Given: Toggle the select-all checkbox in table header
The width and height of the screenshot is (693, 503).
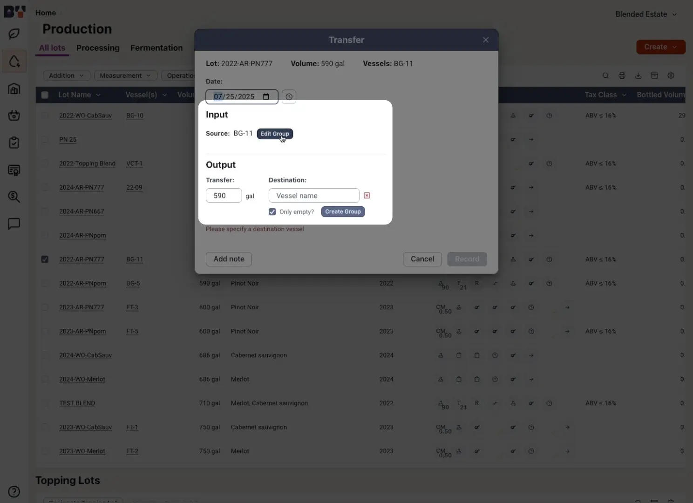Looking at the screenshot, I should [x=45, y=95].
